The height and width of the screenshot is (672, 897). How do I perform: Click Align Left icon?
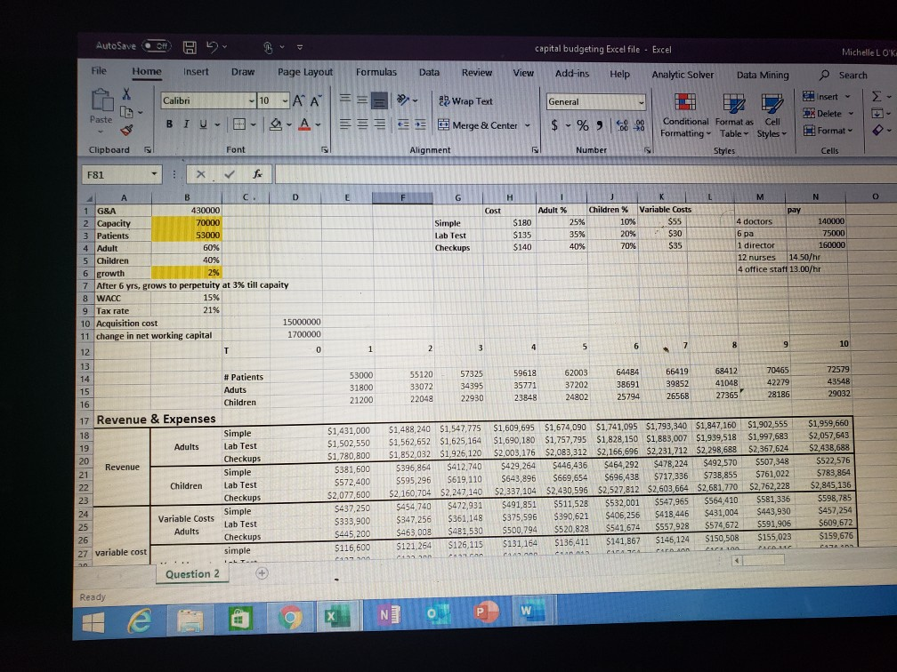point(345,124)
